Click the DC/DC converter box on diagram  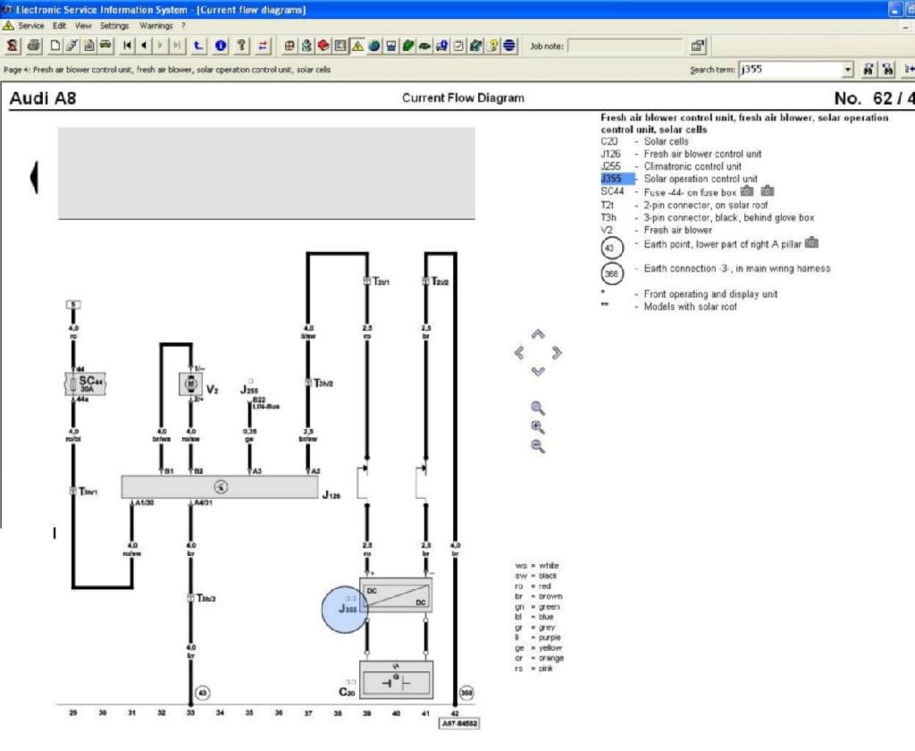396,596
